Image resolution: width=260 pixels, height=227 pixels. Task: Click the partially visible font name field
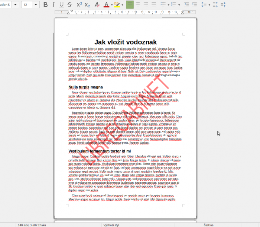tap(6, 5)
